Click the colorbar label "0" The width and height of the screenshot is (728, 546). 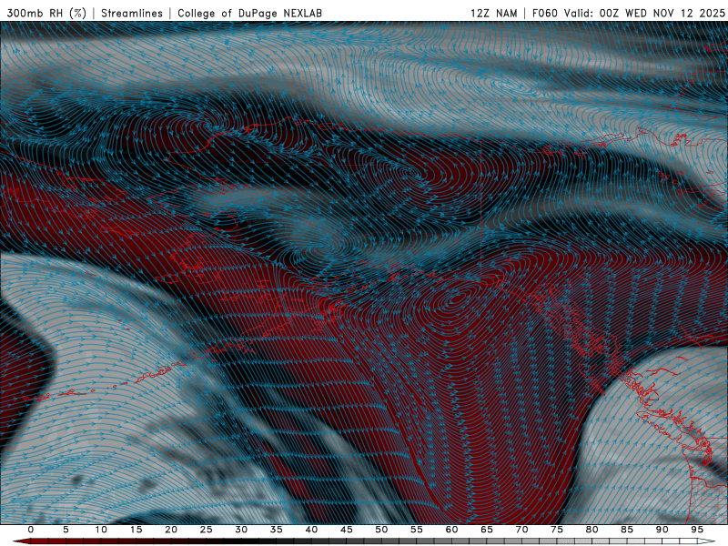click(31, 530)
